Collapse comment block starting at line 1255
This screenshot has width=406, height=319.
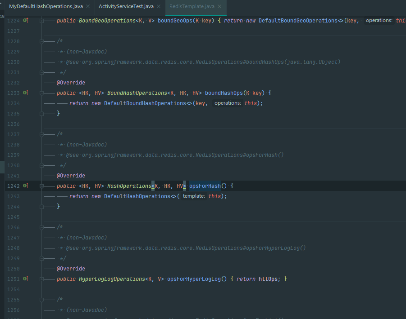click(41, 300)
